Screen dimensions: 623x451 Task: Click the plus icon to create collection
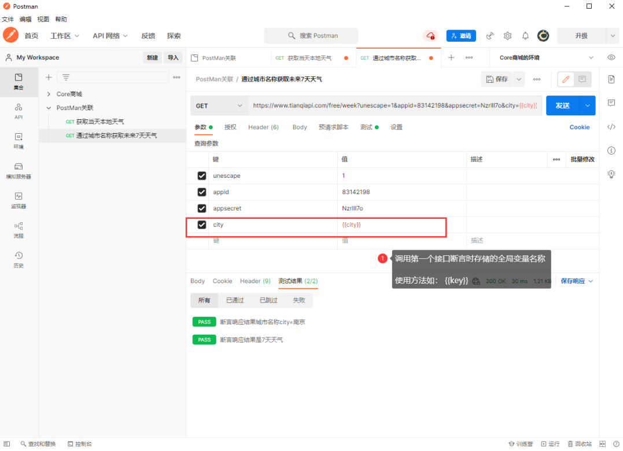49,77
